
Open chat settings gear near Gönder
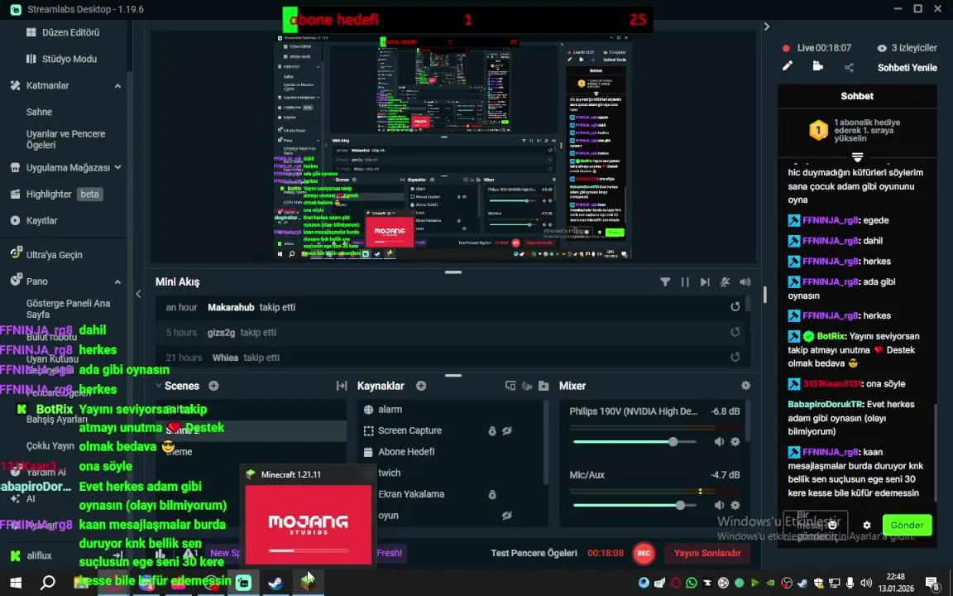pos(867,525)
